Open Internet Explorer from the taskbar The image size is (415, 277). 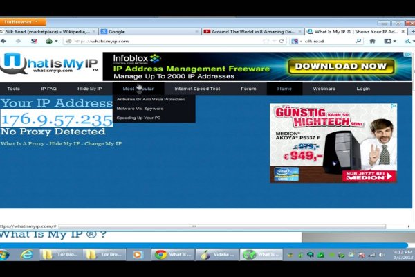point(27,254)
